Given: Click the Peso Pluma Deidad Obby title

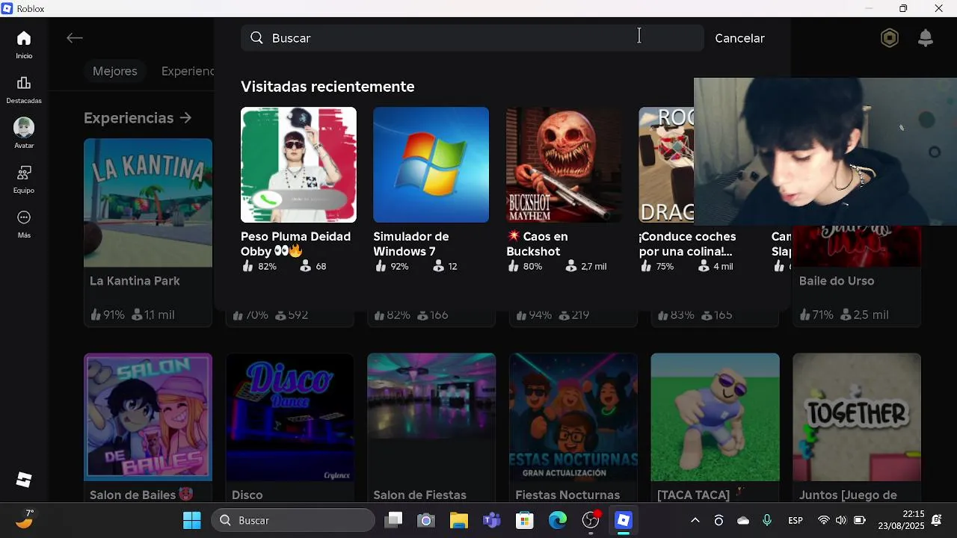Looking at the screenshot, I should click(295, 244).
